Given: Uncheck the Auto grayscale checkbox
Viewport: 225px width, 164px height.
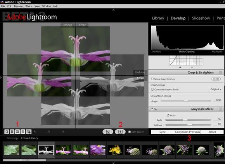Looking at the screenshot, I should tap(168, 115).
